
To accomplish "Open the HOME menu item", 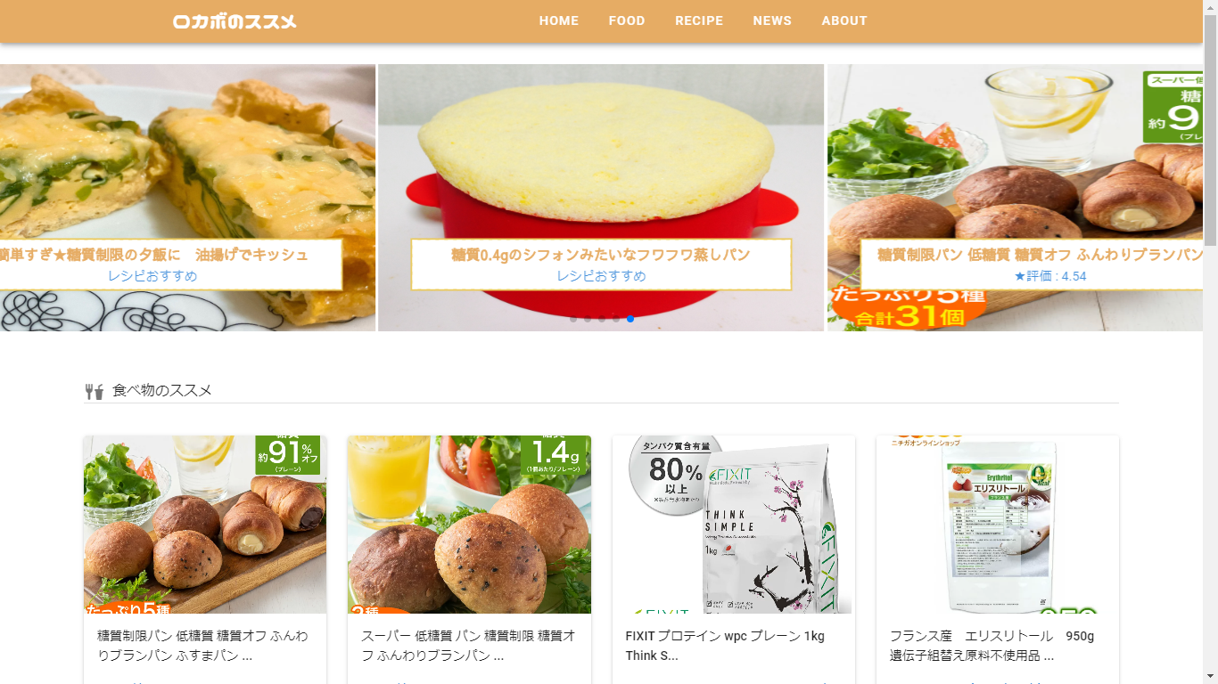I will (x=559, y=20).
